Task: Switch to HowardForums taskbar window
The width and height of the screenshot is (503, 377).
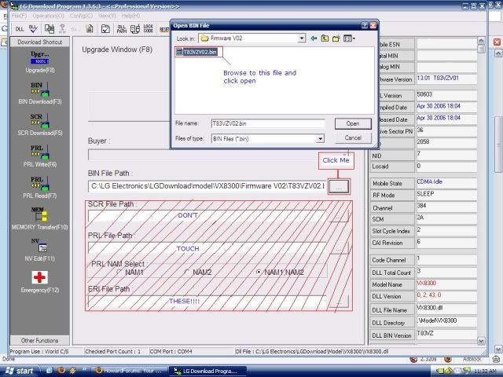Action: point(131,371)
